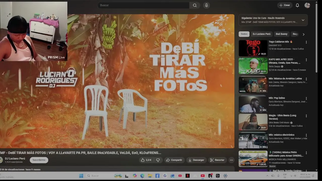This screenshot has height=181, width=322.
Task: Show hidden system tray icons
Action: click(x=267, y=176)
